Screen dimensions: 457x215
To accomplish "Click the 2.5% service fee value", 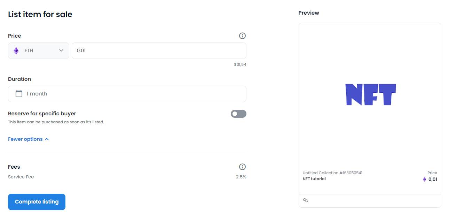I will point(241,177).
